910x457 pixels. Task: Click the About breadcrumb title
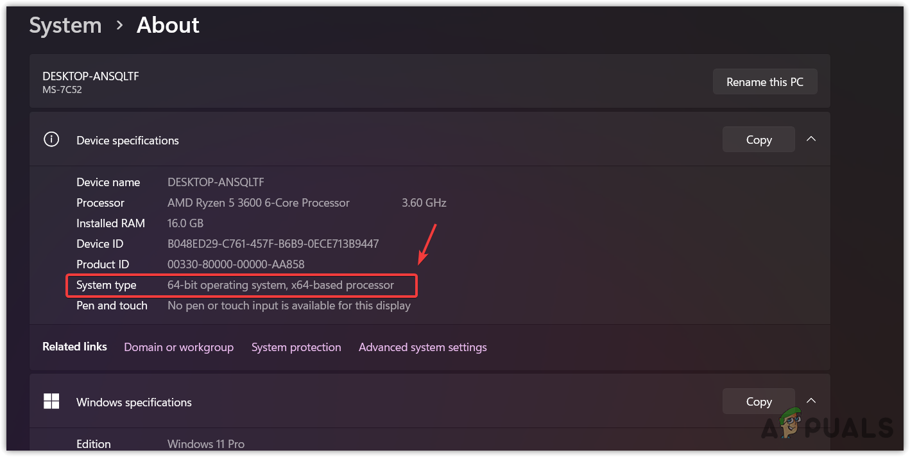167,26
